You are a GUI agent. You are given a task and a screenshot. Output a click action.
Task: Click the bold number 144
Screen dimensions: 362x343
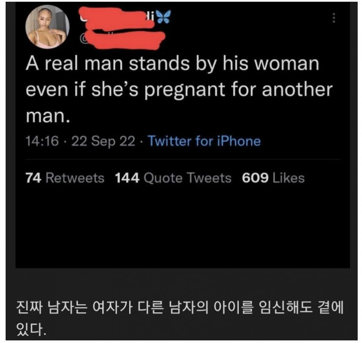pos(127,178)
